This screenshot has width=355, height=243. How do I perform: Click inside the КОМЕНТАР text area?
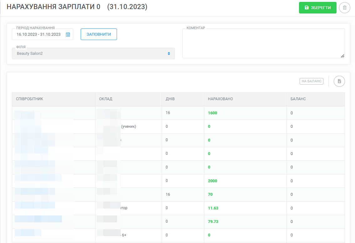264,43
